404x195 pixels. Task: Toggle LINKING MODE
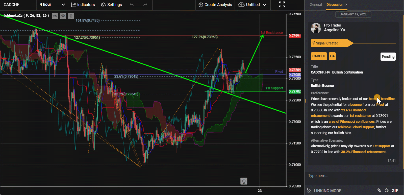pyautogui.click(x=324, y=191)
